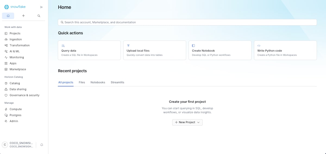Viewport: 326px width, 154px height.
Task: Click the Compute lightning icon
Action: click(x=6, y=109)
